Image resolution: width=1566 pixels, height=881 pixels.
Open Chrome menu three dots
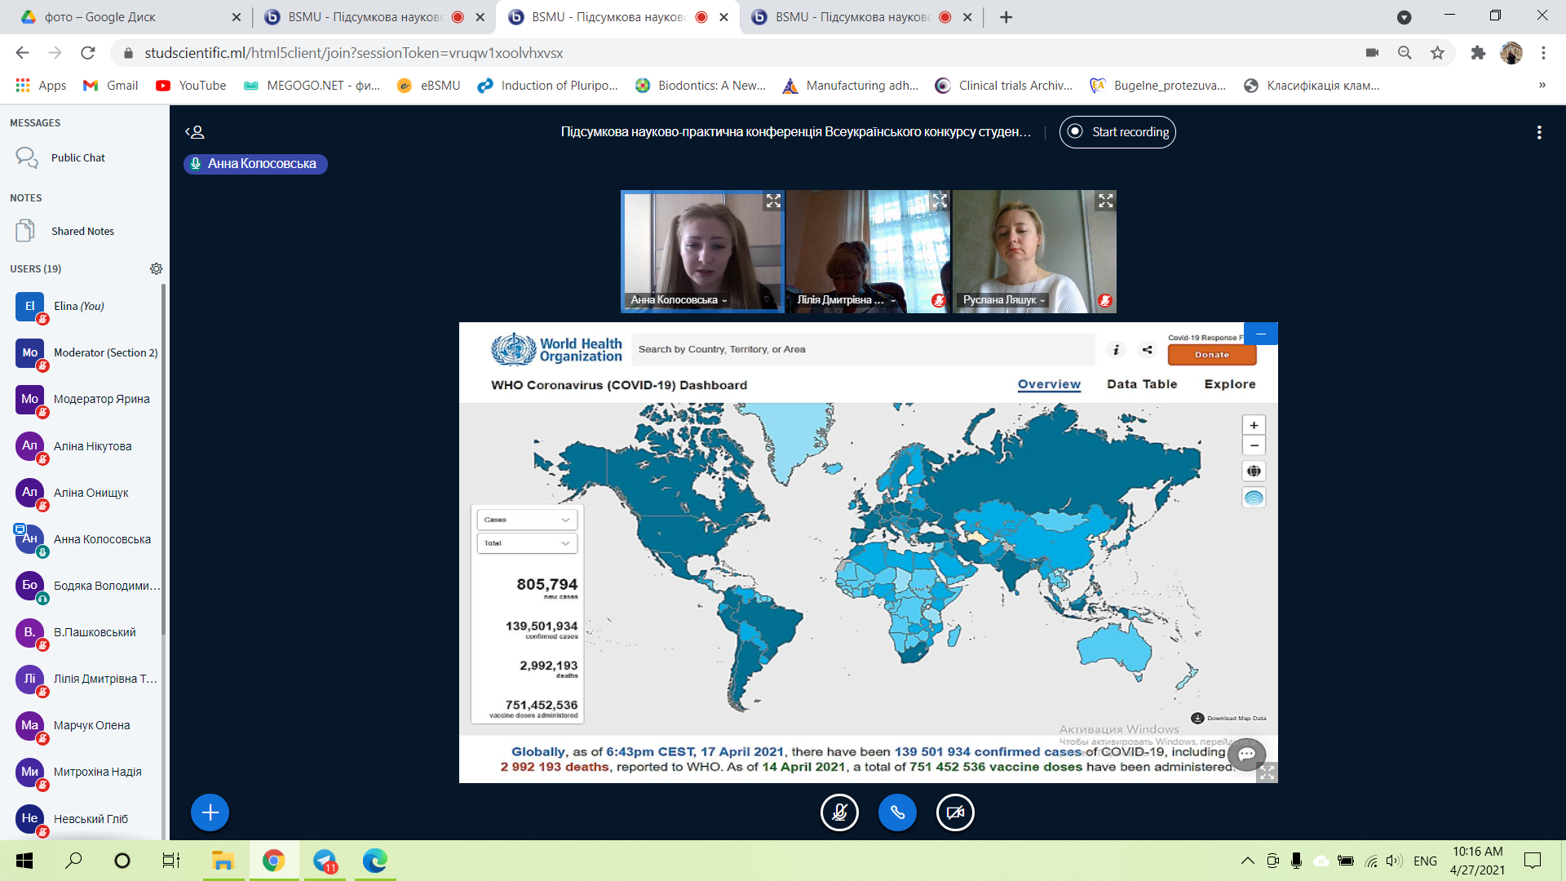tap(1543, 53)
